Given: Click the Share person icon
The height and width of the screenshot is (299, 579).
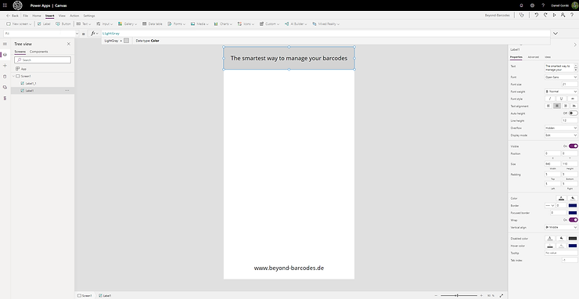Looking at the screenshot, I should pyautogui.click(x=563, y=15).
